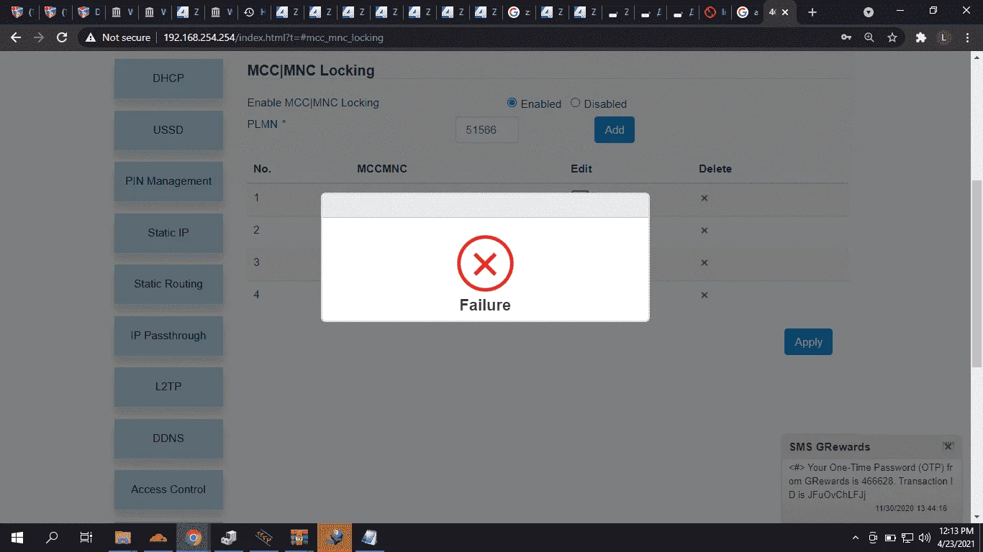
Task: Open the volume control in system tray
Action: pyautogui.click(x=925, y=538)
